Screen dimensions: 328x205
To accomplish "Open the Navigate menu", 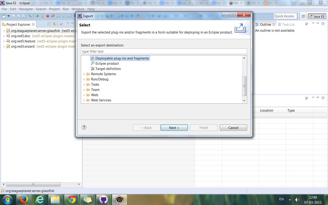I will click(26, 9).
